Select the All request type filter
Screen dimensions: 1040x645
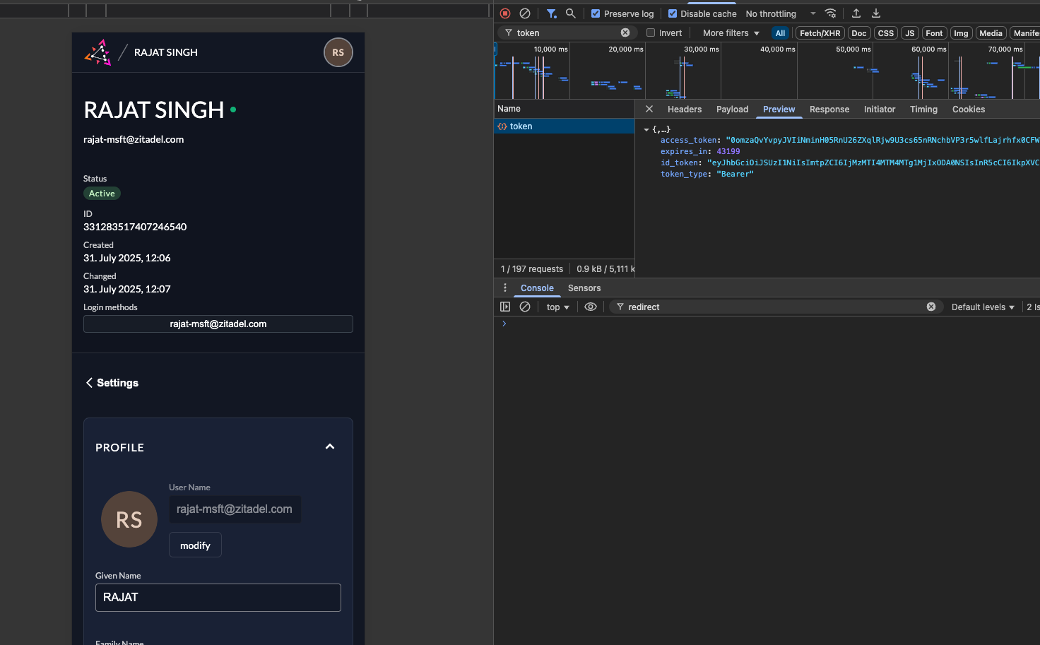click(780, 33)
